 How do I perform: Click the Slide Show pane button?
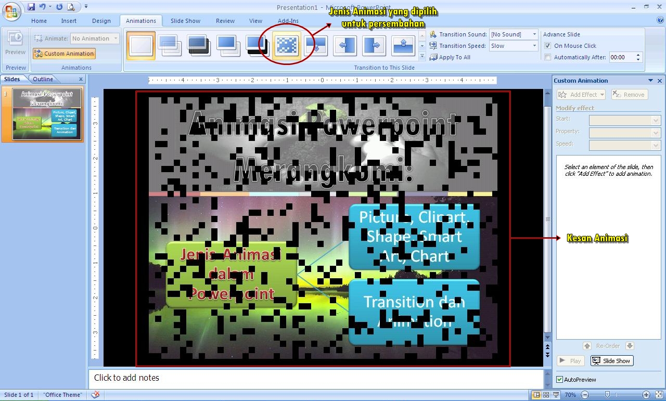pyautogui.click(x=611, y=361)
